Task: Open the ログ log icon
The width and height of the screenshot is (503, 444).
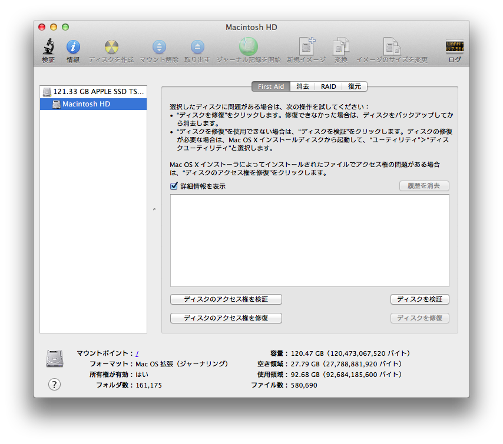Action: 455,46
